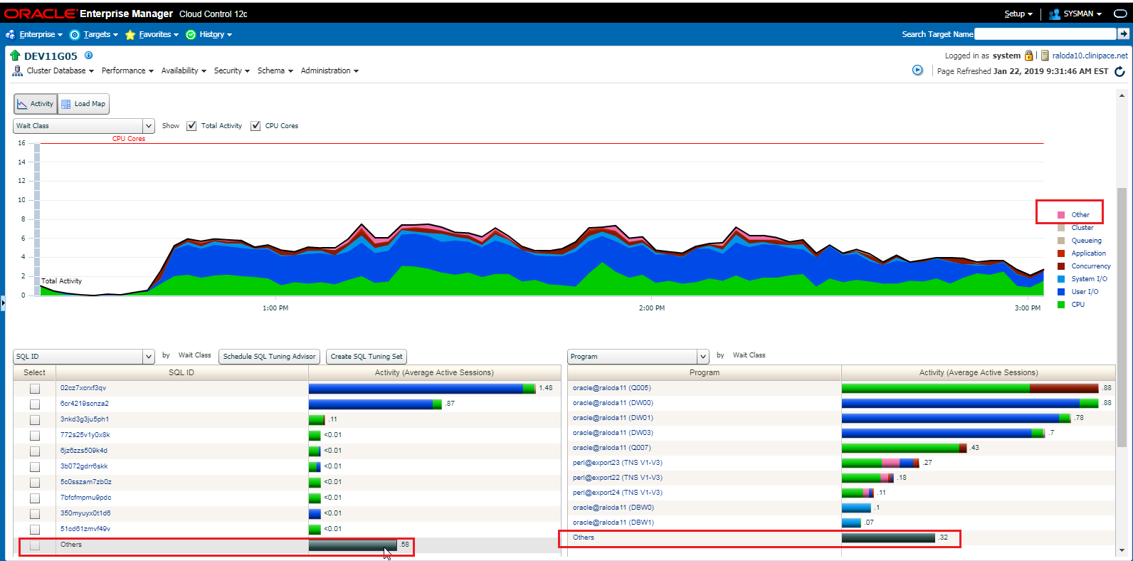The image size is (1133, 561).
Task: Select the checkbox for SQL 02cz7xcrxf3qv
Action: (x=34, y=389)
